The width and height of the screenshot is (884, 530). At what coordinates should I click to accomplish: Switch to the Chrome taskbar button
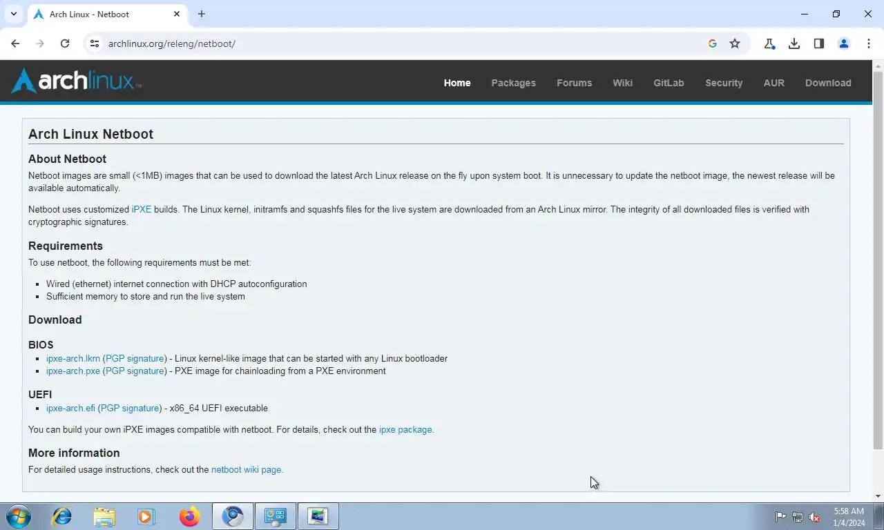pyautogui.click(x=233, y=516)
